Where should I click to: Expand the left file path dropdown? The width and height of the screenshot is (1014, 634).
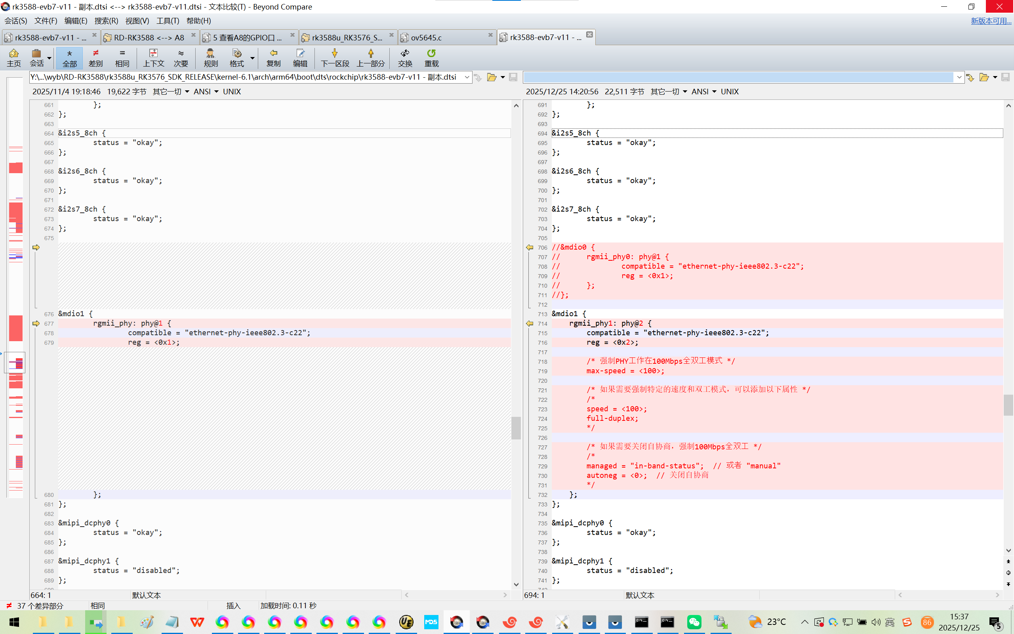(x=467, y=77)
